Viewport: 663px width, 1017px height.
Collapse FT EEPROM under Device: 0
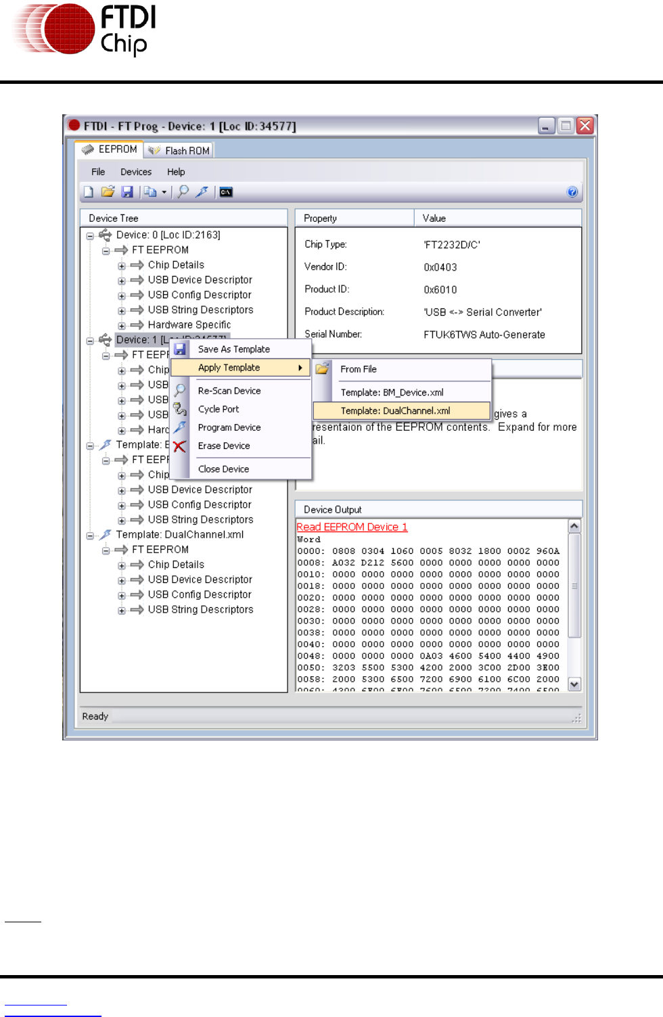pos(106,251)
